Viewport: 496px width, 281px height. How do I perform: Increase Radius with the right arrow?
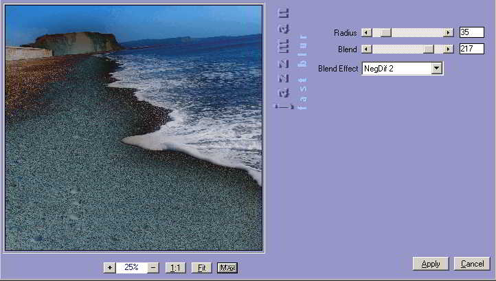(x=449, y=32)
